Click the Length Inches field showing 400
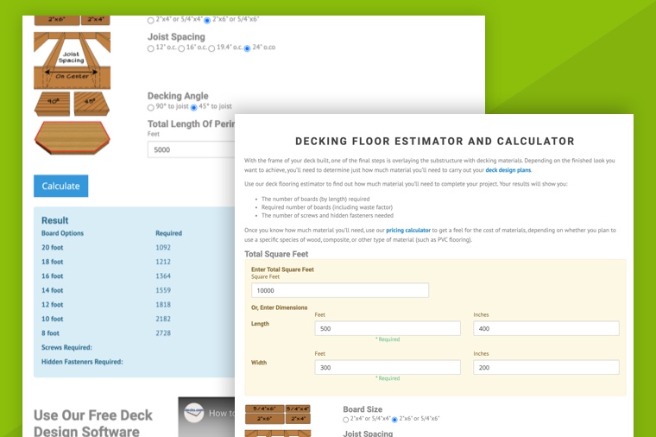 tap(546, 328)
